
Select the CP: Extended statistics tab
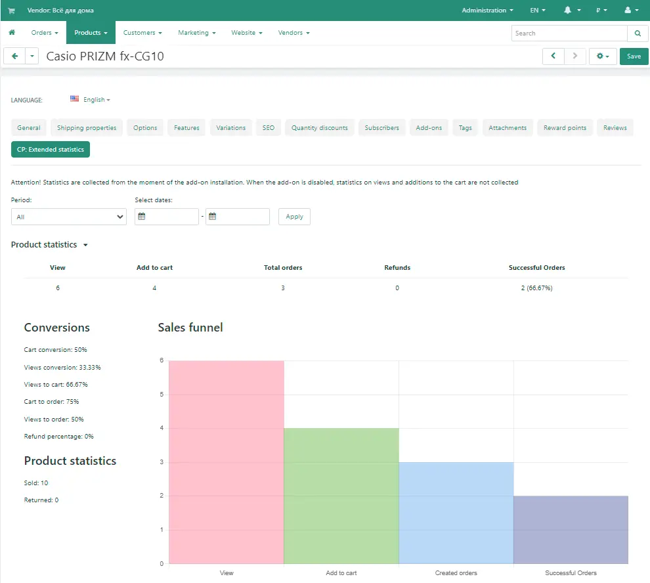point(51,149)
